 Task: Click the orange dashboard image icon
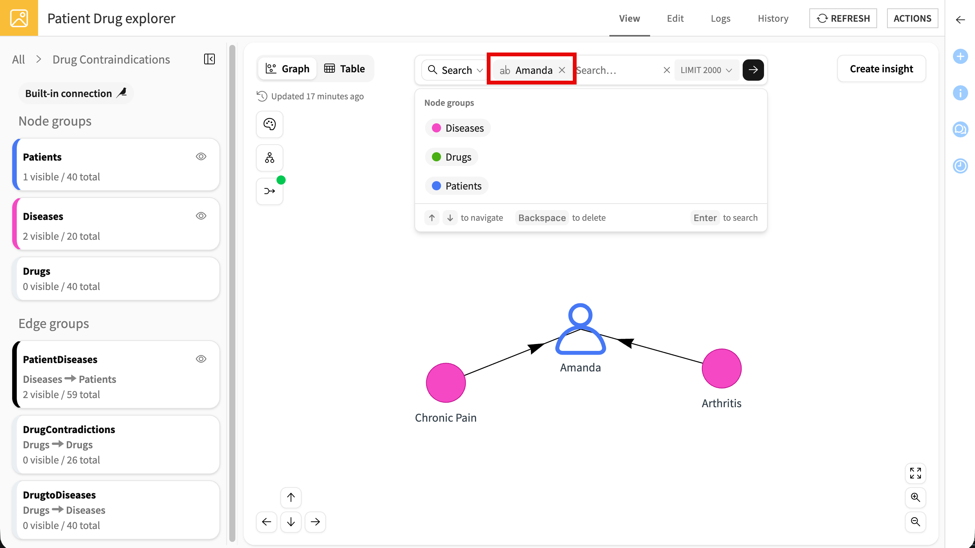pyautogui.click(x=19, y=18)
